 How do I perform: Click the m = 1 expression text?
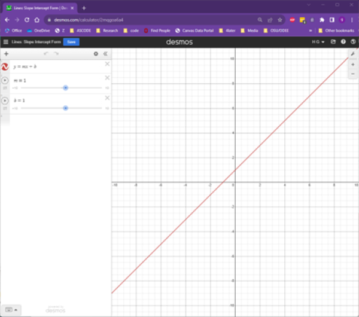(x=20, y=81)
